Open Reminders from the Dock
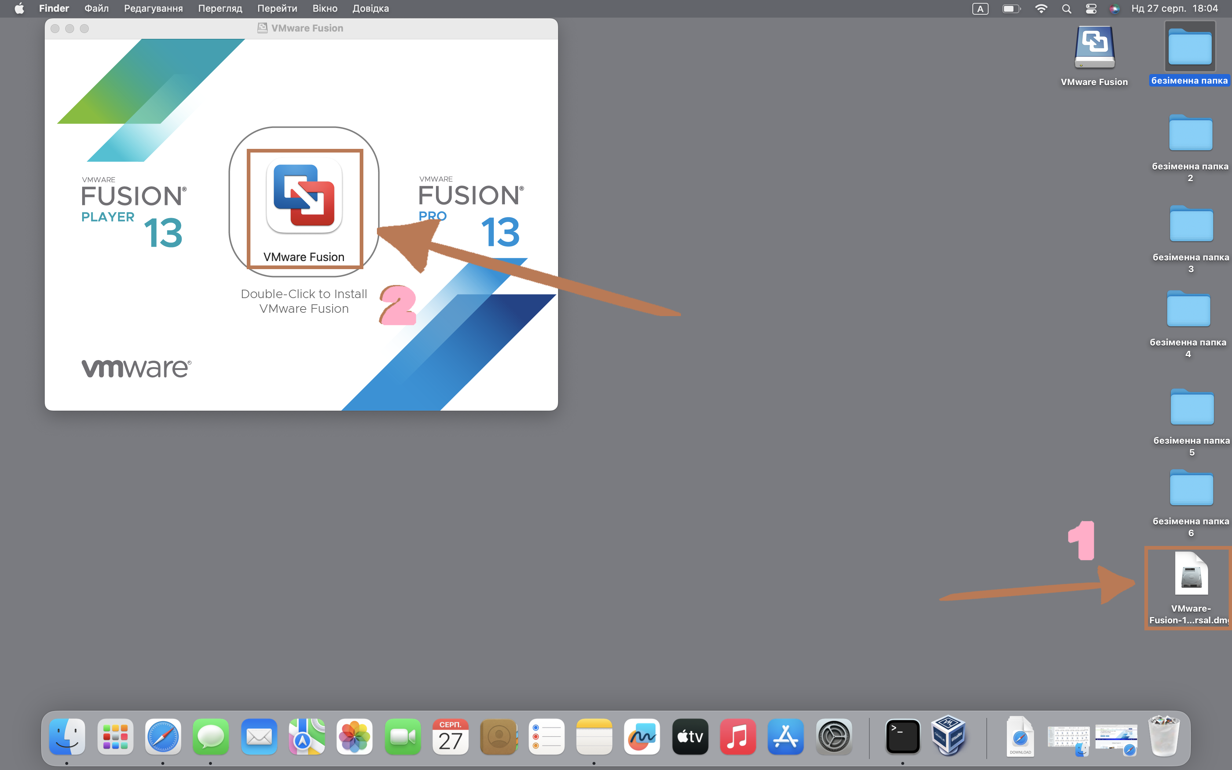1232x770 pixels. [x=546, y=736]
